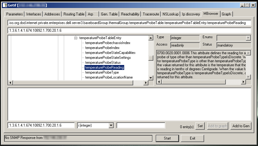The height and width of the screenshot is (146, 258).
Task: Open the Graph tab
Action: [x=226, y=14]
